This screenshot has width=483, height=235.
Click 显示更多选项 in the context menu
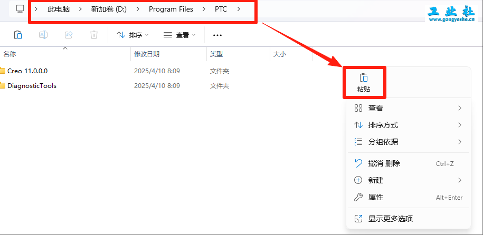click(x=409, y=219)
